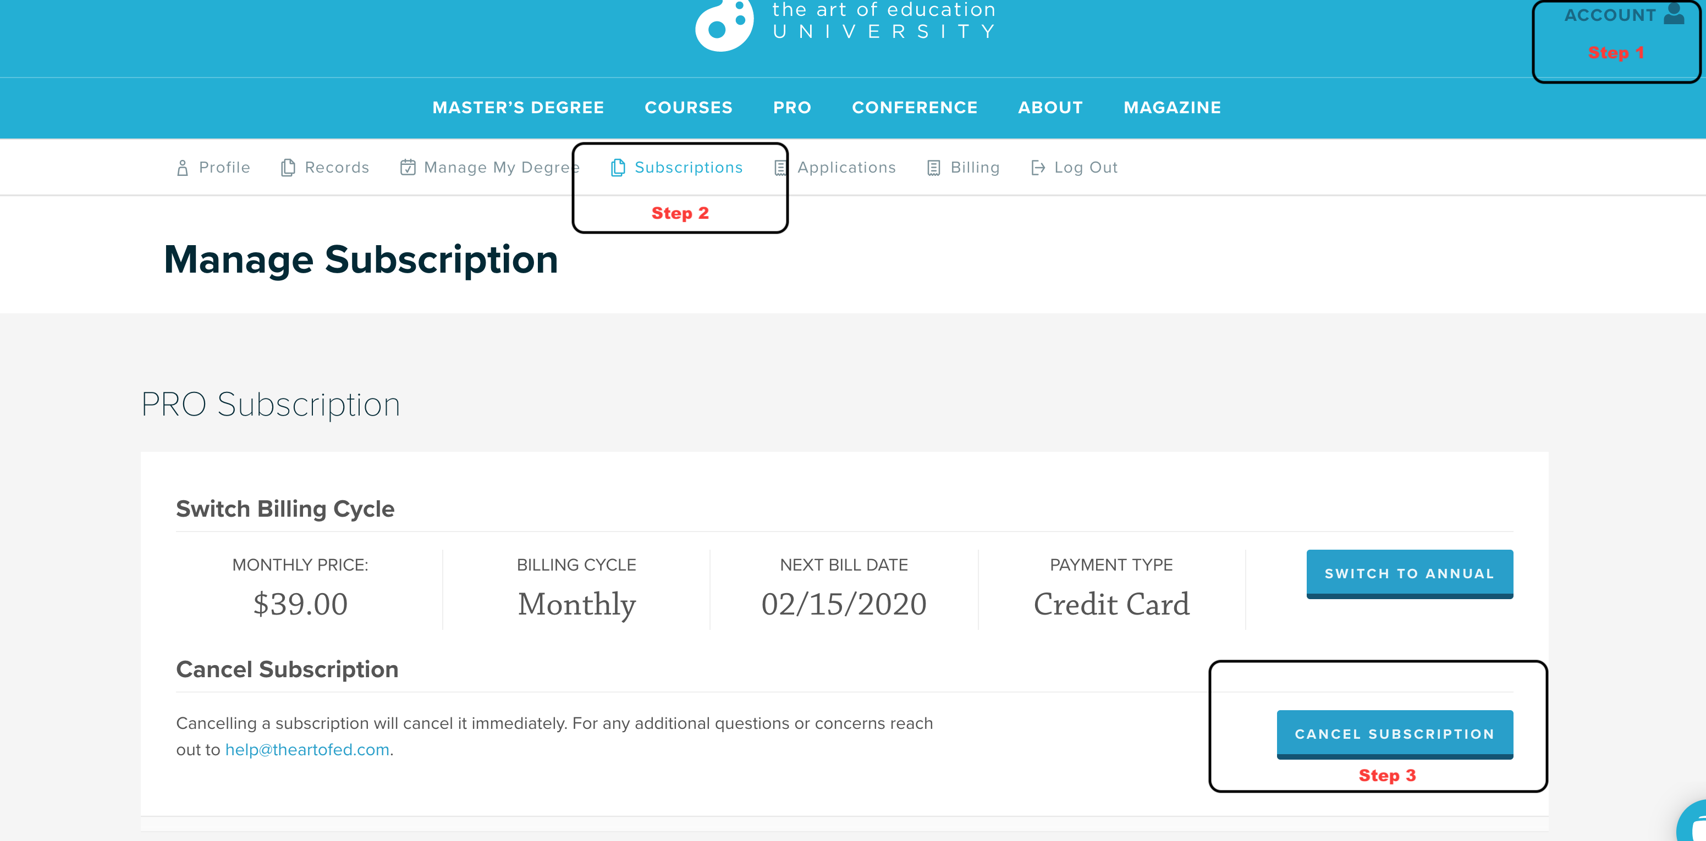Click the Log Out icon in account menu
The height and width of the screenshot is (841, 1706).
point(1039,167)
